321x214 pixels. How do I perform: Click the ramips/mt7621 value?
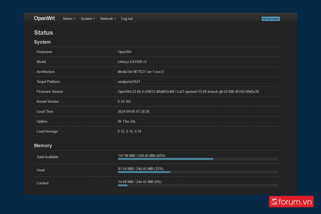pyautogui.click(x=129, y=82)
